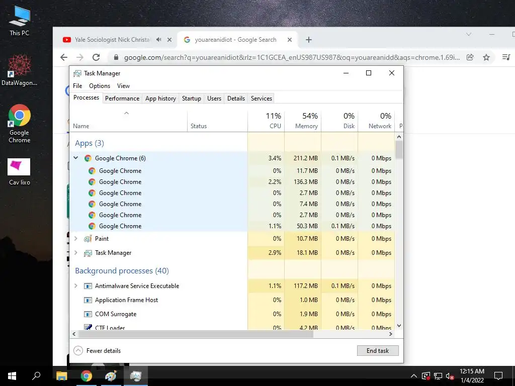515x386 pixels.
Task: Open the taskbar search magnifier
Action: pyautogui.click(x=36, y=376)
